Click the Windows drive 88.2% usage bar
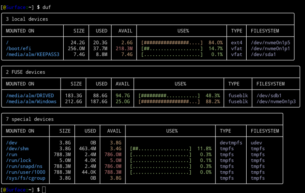 [x=169, y=101]
